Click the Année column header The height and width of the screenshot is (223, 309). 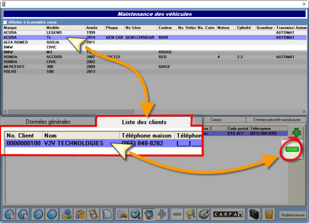(95, 28)
